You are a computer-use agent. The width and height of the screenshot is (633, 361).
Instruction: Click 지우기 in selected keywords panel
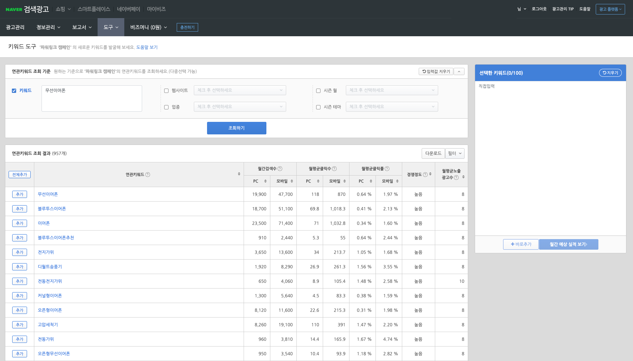point(610,73)
